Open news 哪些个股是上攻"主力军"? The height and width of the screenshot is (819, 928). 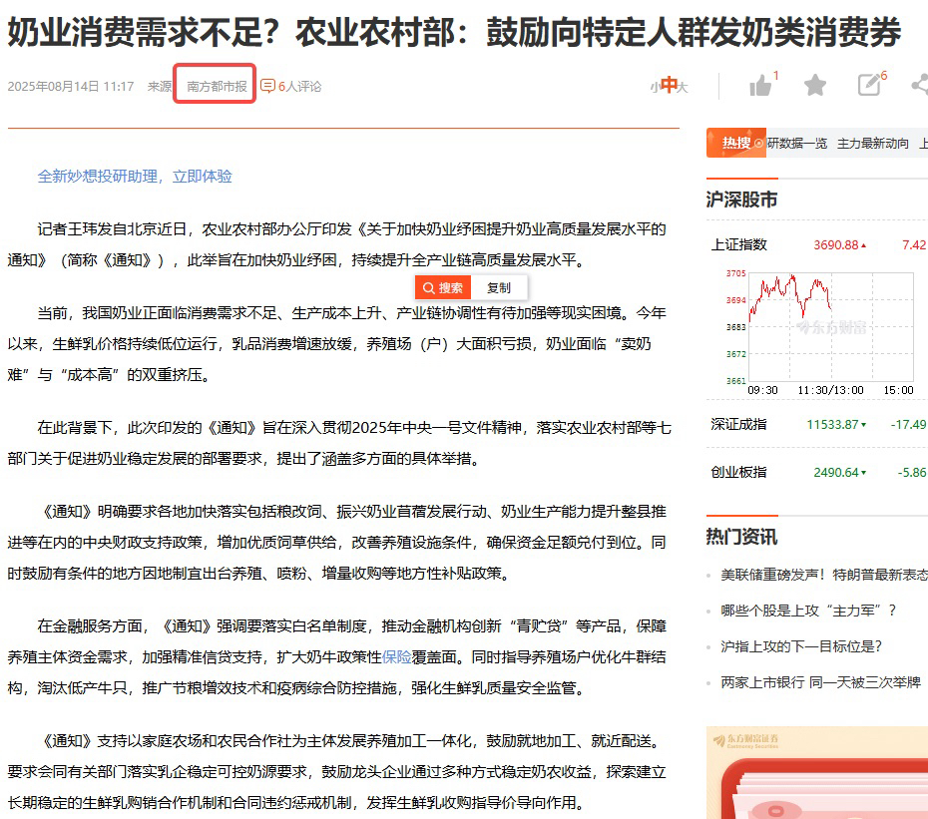(808, 611)
